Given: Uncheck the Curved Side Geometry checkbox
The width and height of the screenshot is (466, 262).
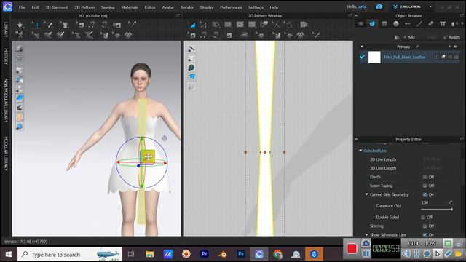Looking at the screenshot, I should (424, 194).
